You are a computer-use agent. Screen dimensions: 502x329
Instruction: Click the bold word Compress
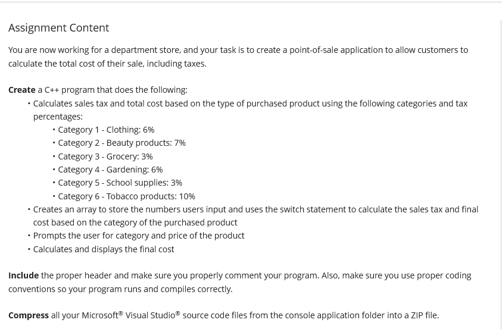[x=28, y=315]
